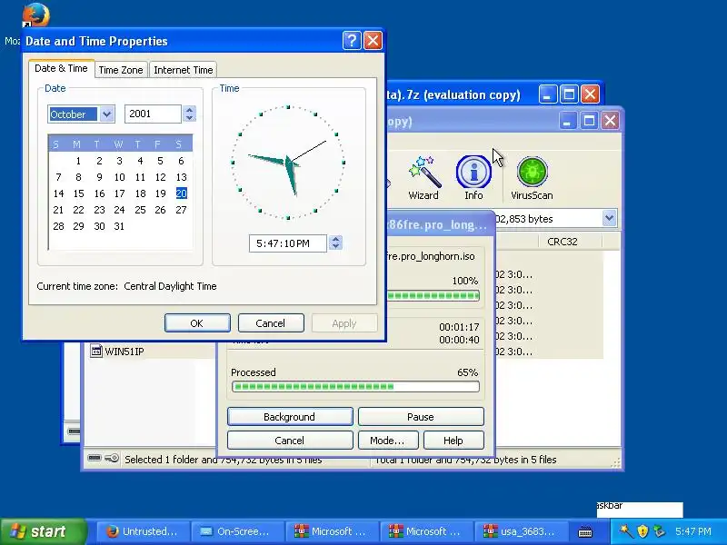Click the Mozilla Firefox desktop shortcut icon

35,15
